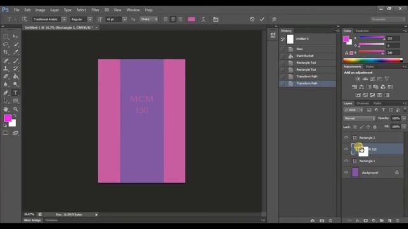This screenshot has width=408, height=229.
Task: Select the Rectangle shape tool
Action: pos(15,101)
